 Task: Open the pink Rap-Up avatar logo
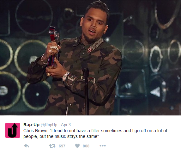click(13, 130)
